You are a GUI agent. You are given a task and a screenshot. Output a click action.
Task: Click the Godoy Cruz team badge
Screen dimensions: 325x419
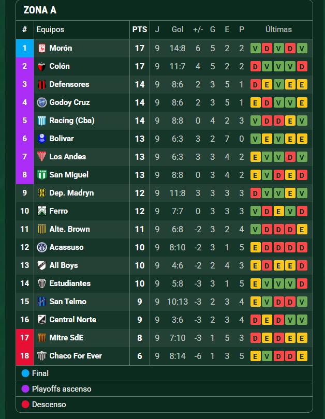(42, 102)
